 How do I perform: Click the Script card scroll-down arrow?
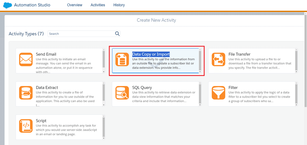tap(104, 138)
